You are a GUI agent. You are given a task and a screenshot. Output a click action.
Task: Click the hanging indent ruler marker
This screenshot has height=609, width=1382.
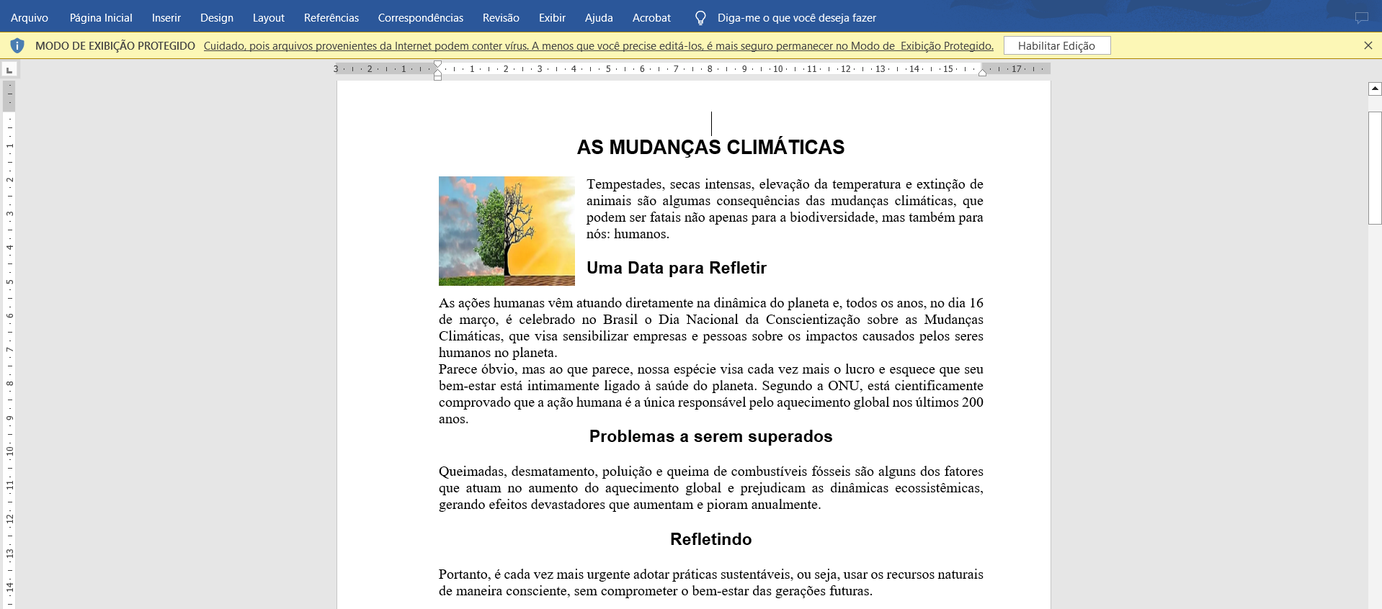(438, 71)
